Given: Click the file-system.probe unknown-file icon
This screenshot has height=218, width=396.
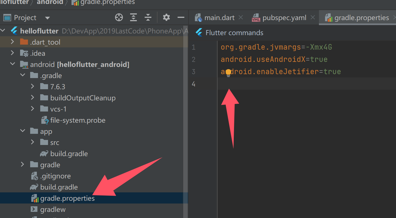Looking at the screenshot, I should [x=44, y=120].
